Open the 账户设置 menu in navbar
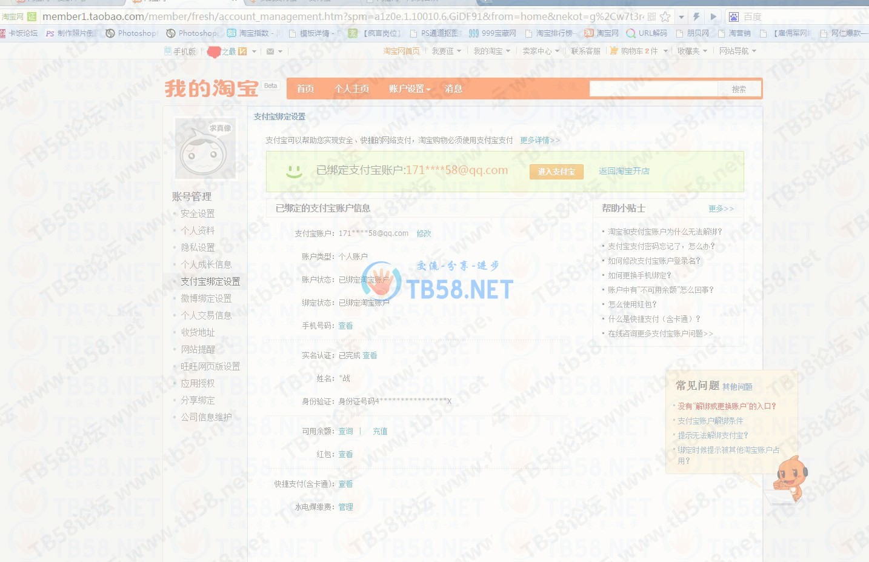Image resolution: width=869 pixels, height=562 pixels. [x=409, y=89]
